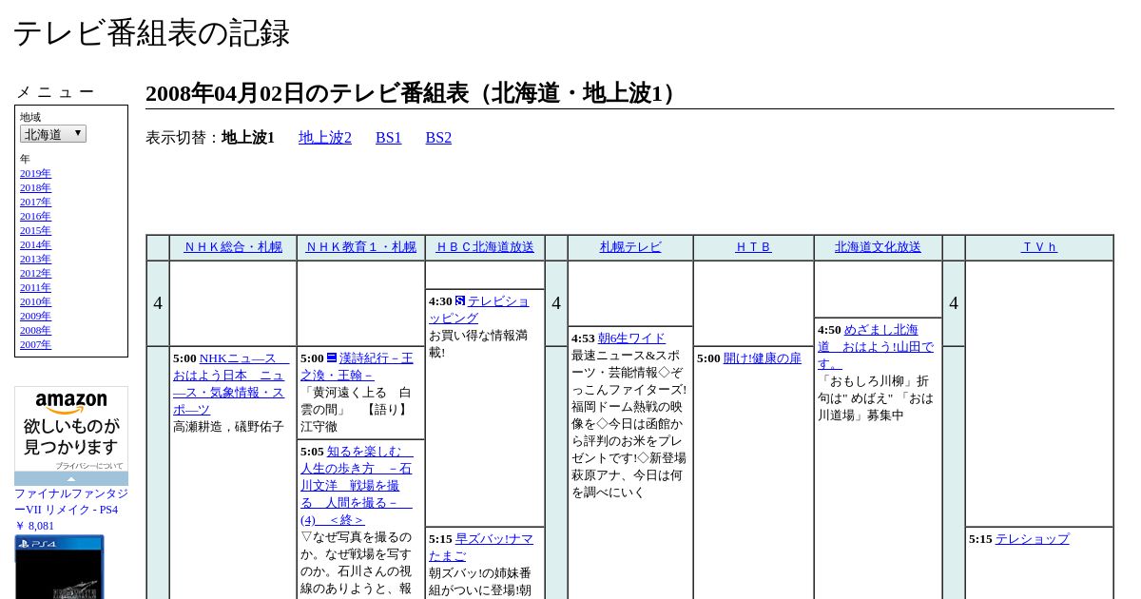
Task: Open the 2017年 archive link
Action: (x=35, y=202)
